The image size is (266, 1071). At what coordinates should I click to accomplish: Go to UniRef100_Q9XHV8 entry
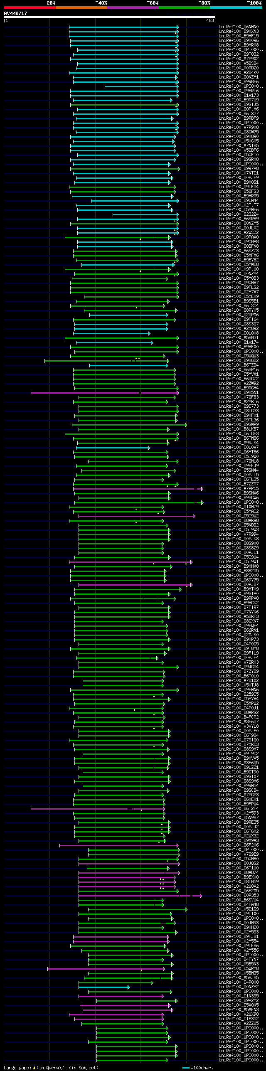click(239, 242)
